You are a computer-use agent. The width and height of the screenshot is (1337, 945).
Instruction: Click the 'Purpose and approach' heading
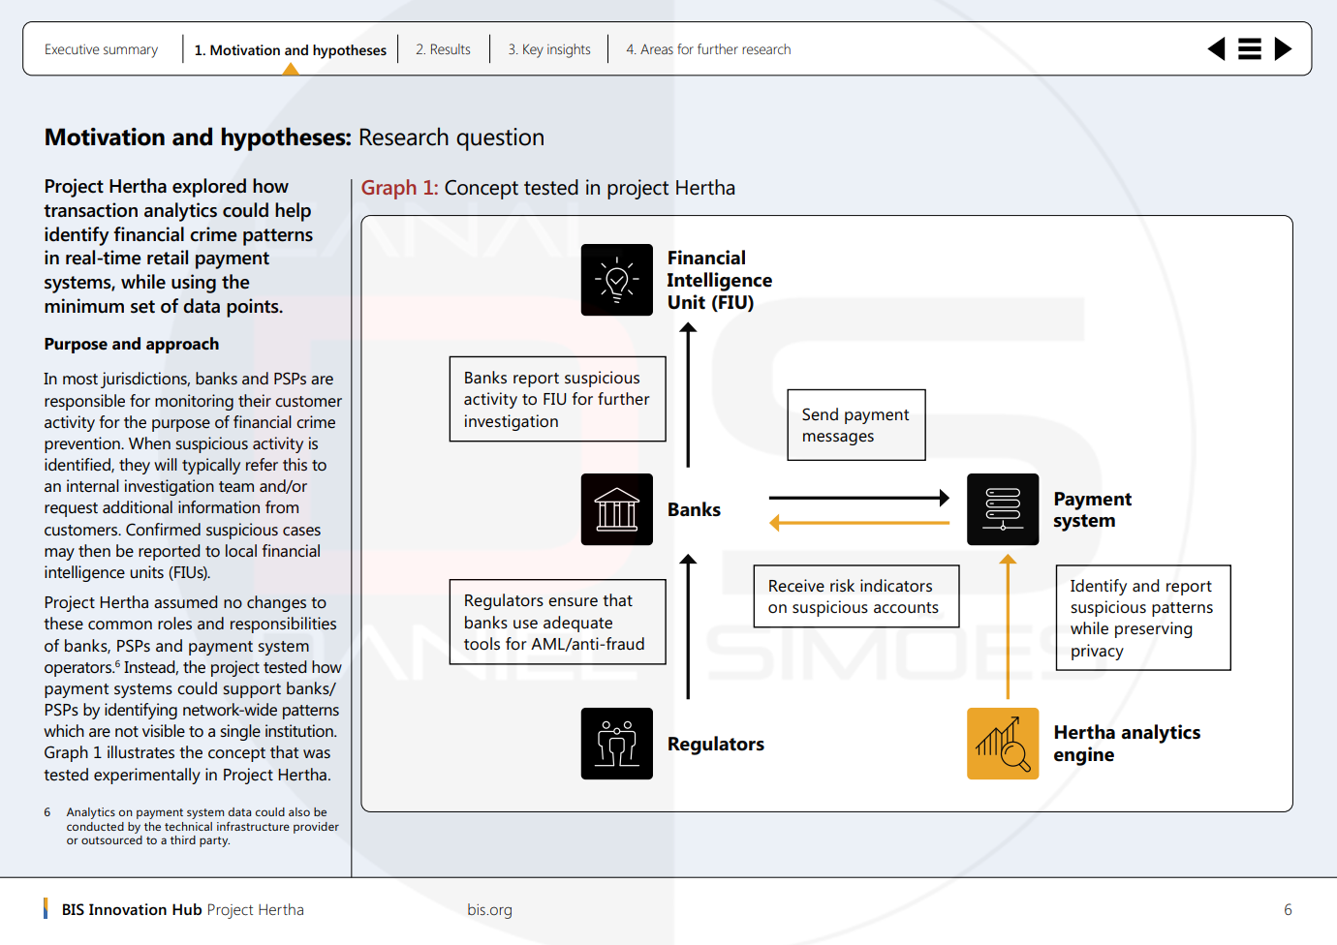click(132, 344)
